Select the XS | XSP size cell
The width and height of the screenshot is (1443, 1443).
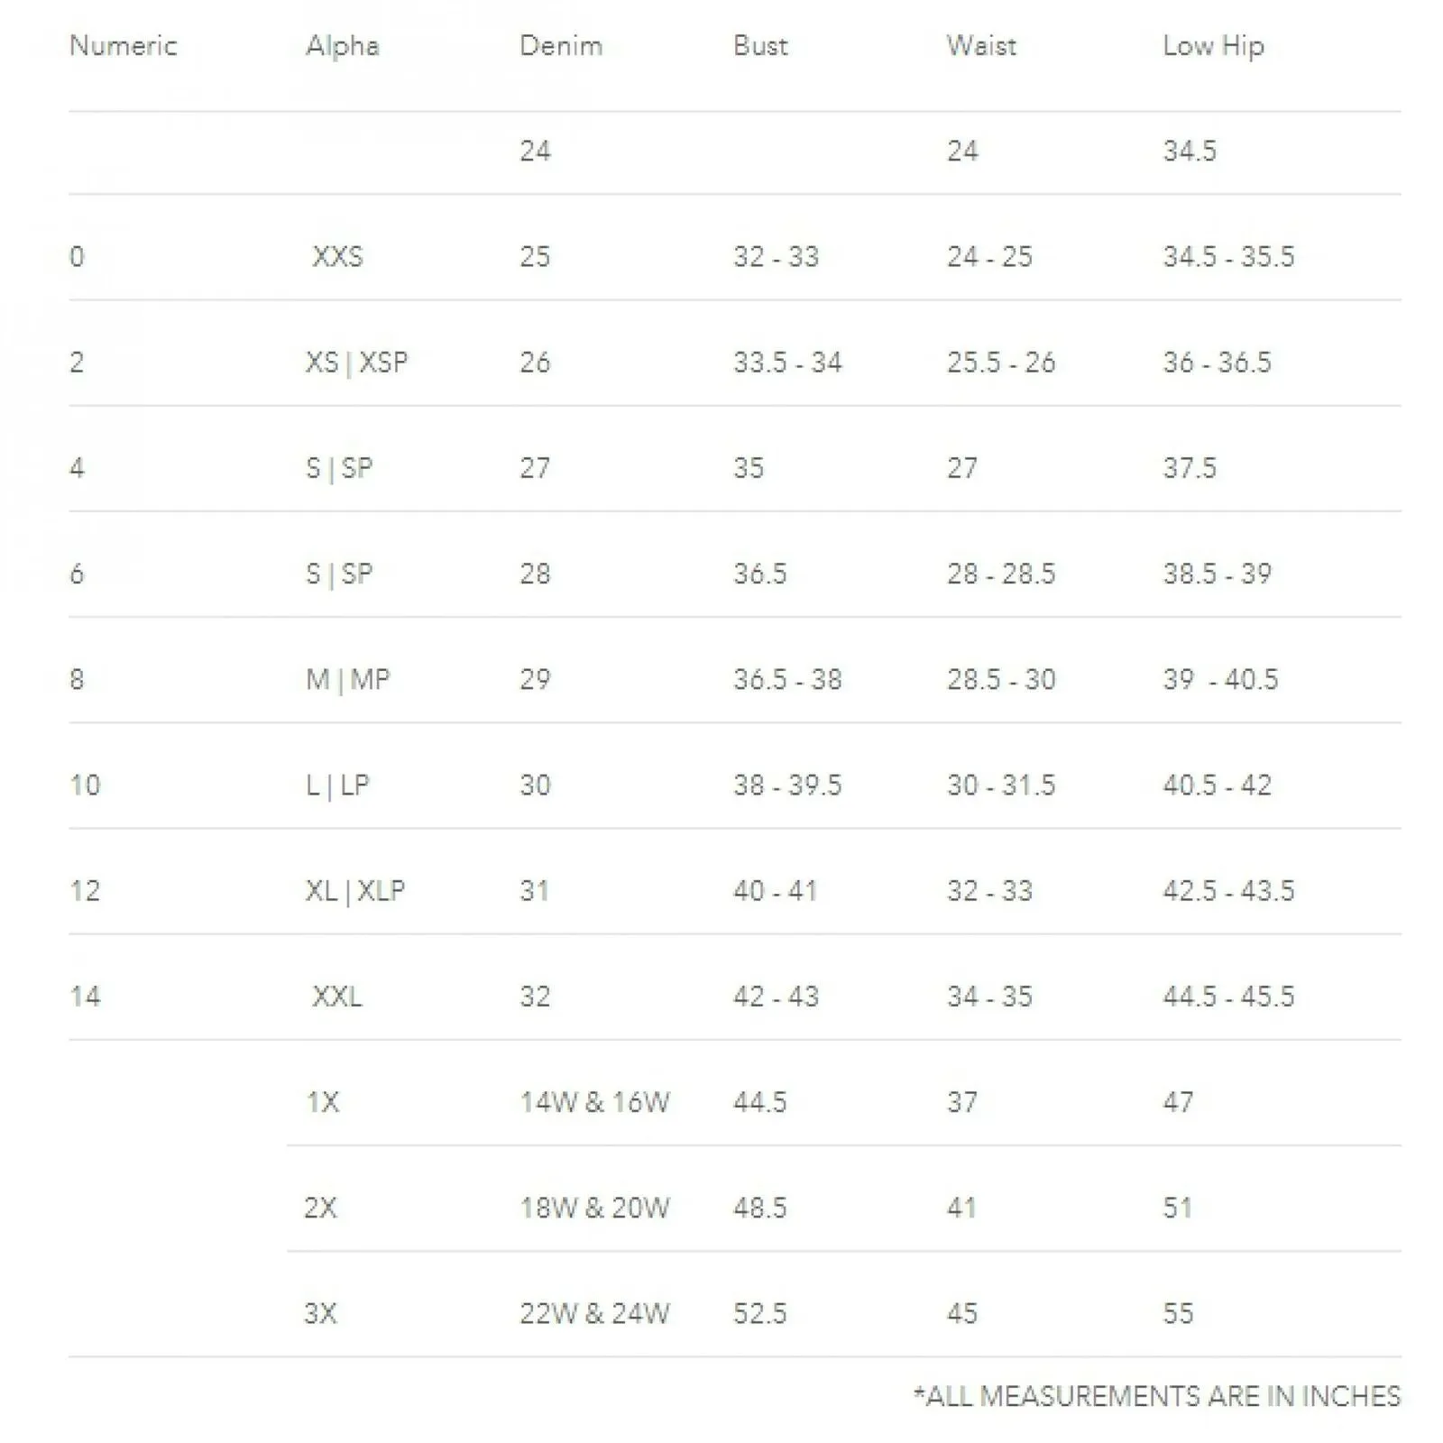click(x=357, y=363)
